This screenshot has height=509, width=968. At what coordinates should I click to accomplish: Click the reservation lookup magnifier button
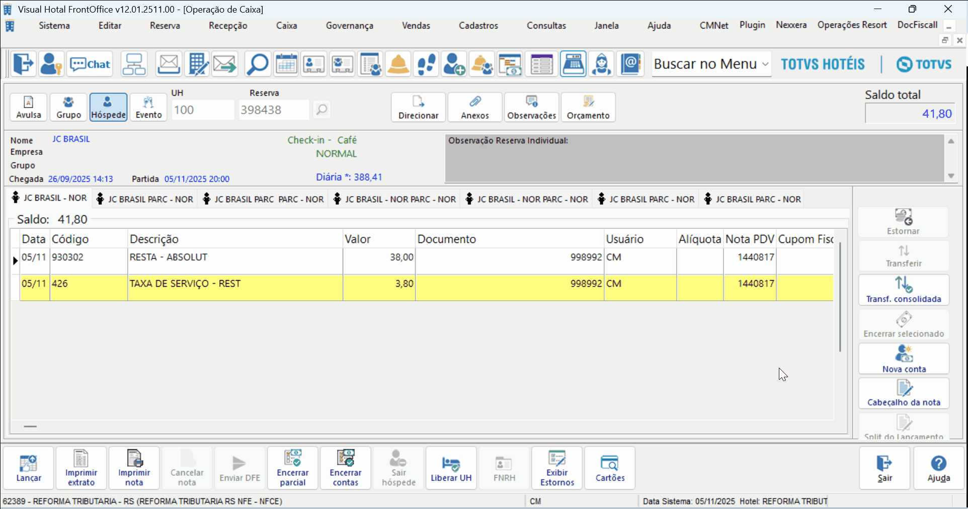tap(321, 110)
